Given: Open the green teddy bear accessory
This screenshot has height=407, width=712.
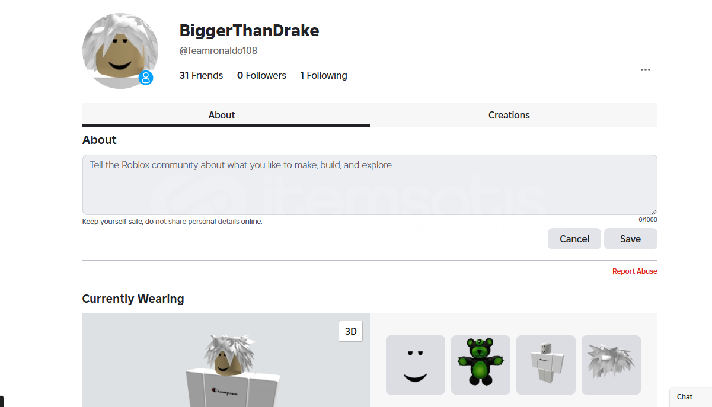Looking at the screenshot, I should click(x=481, y=365).
